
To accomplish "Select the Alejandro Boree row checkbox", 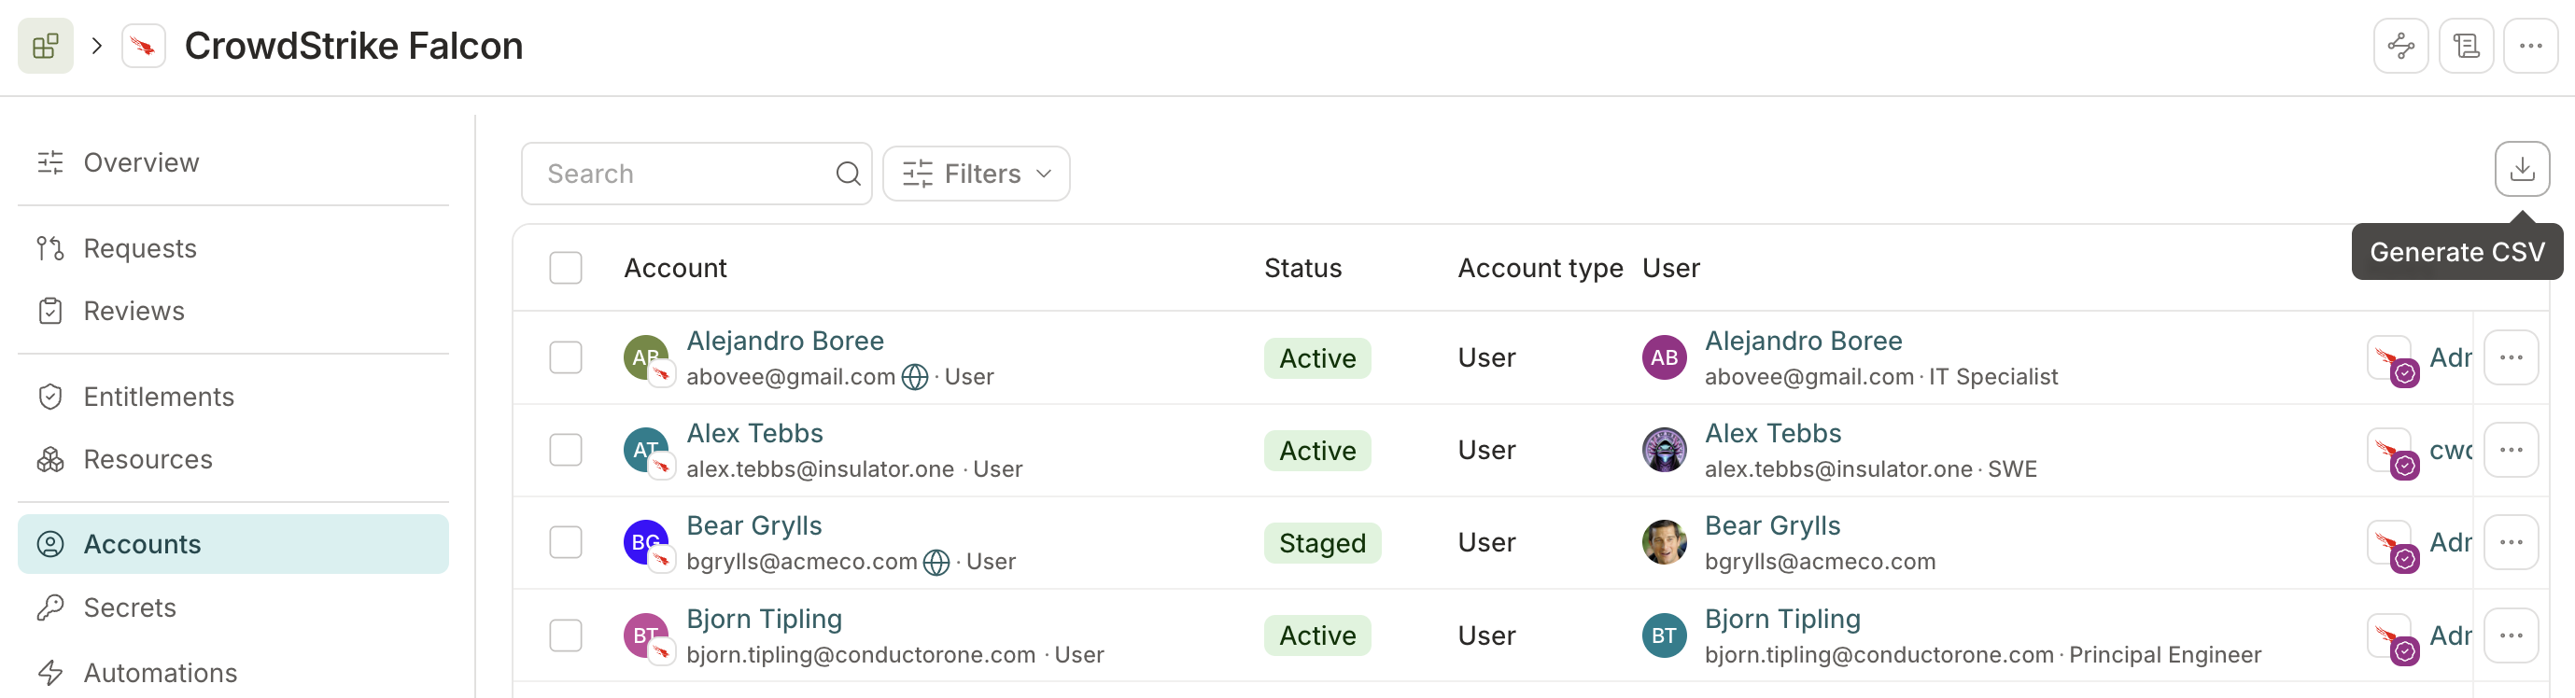I will point(566,357).
